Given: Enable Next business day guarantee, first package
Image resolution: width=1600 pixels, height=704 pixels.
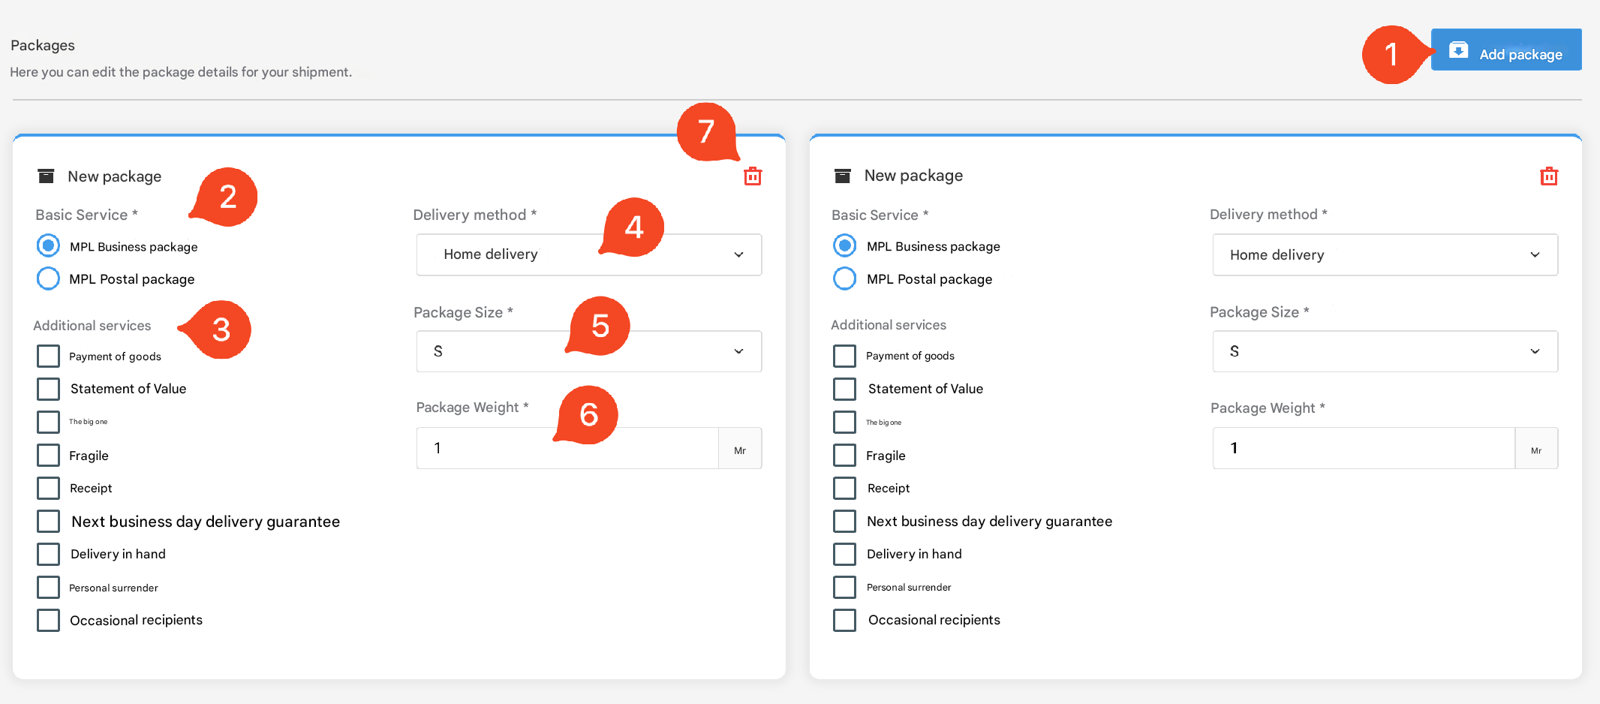Looking at the screenshot, I should 48,521.
